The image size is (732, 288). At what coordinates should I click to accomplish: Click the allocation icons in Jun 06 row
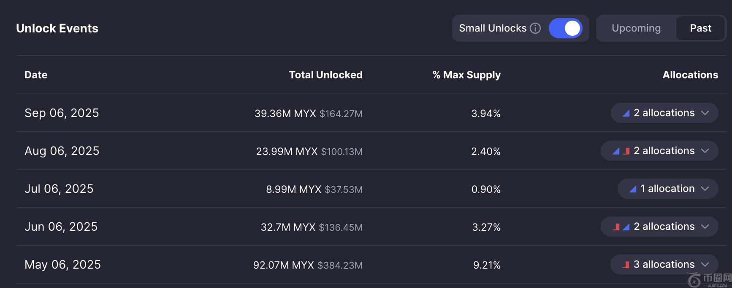621,227
